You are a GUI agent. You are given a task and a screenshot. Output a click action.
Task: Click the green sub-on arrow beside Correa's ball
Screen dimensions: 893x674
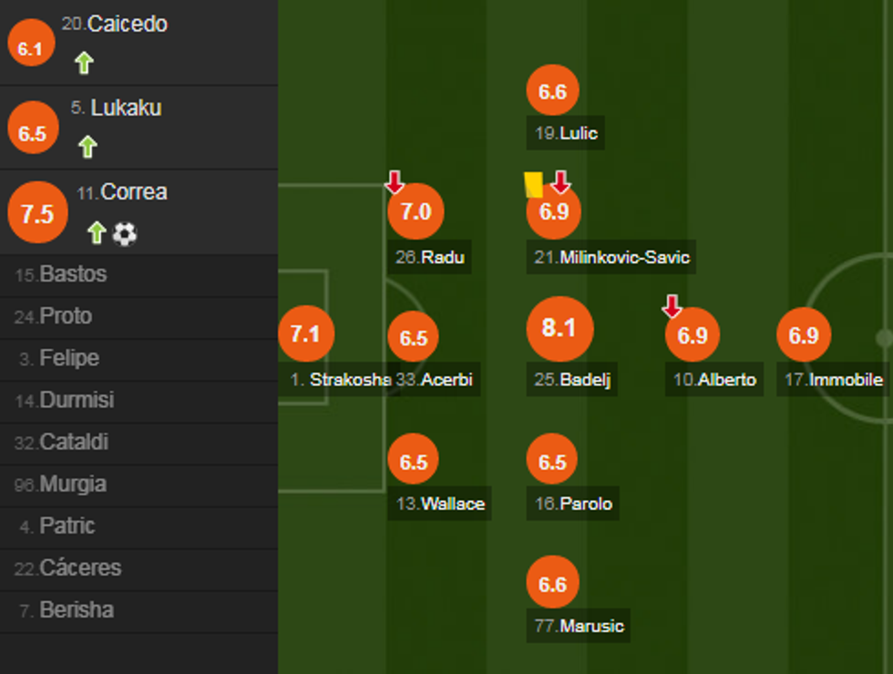97,233
